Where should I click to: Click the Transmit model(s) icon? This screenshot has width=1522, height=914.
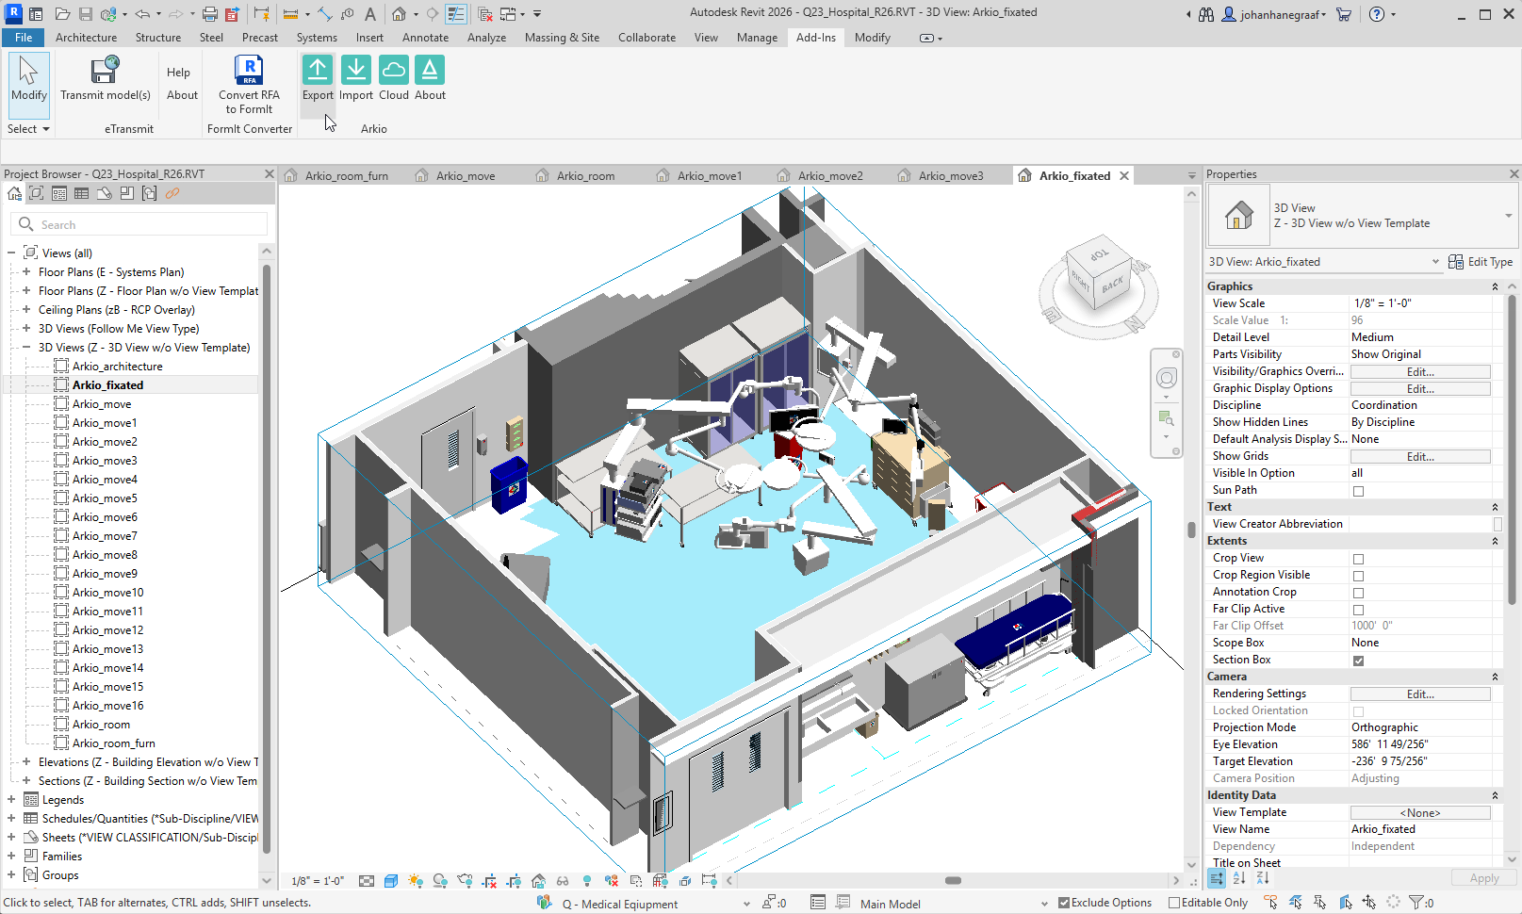pyautogui.click(x=105, y=71)
